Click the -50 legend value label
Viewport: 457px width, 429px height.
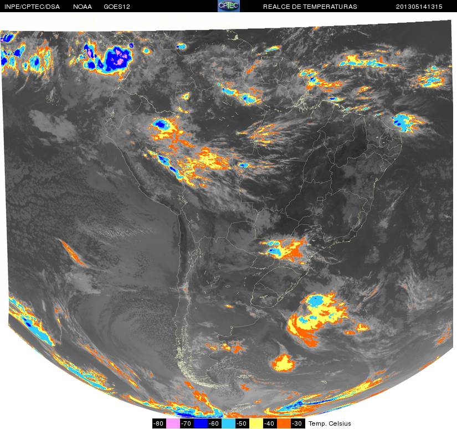pos(242,423)
